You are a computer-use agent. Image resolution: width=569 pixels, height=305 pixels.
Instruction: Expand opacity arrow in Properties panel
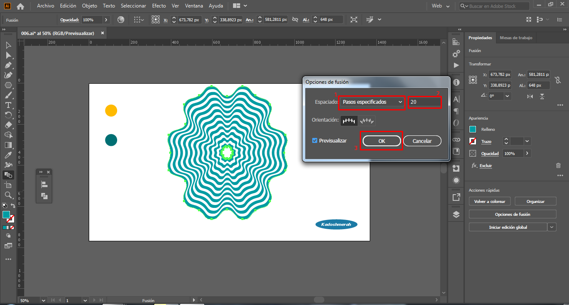click(x=528, y=153)
